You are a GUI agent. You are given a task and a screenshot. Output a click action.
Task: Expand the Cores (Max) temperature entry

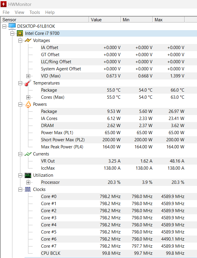pyautogui.click(x=28, y=97)
